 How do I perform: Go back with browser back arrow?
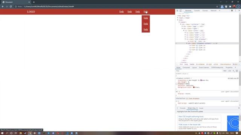(3, 7)
